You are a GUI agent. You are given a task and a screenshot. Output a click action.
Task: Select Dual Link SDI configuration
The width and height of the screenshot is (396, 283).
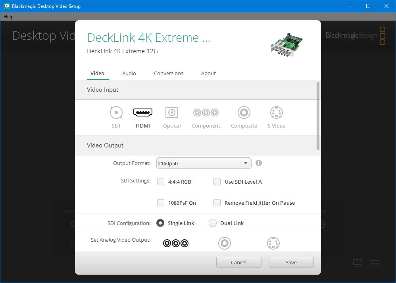coord(213,223)
